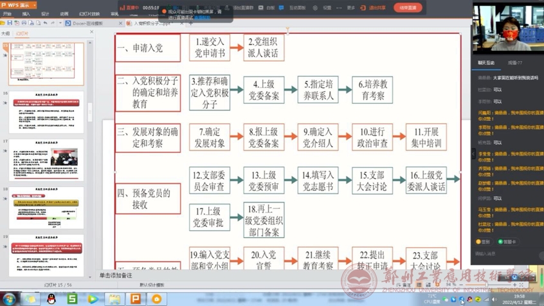This screenshot has height=306, width=544.
Task: Click the WPS Presentation icon in taskbar
Action: (x=136, y=299)
